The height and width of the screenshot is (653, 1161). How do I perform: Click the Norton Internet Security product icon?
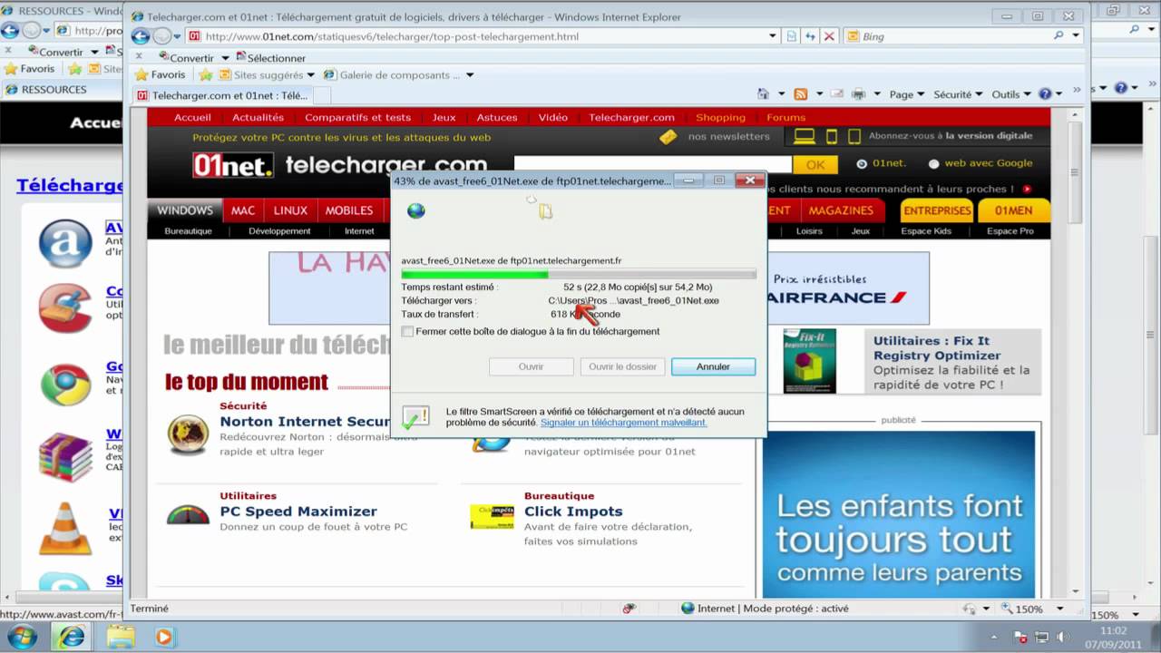188,434
